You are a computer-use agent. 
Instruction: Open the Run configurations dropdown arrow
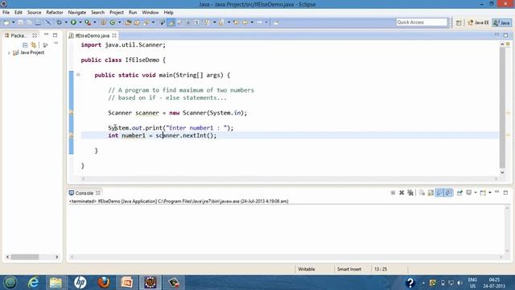tap(80, 23)
